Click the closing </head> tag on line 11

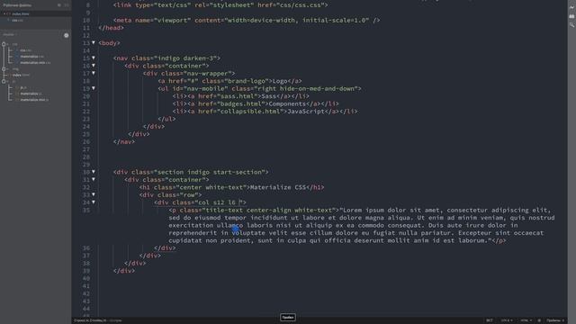(x=111, y=28)
